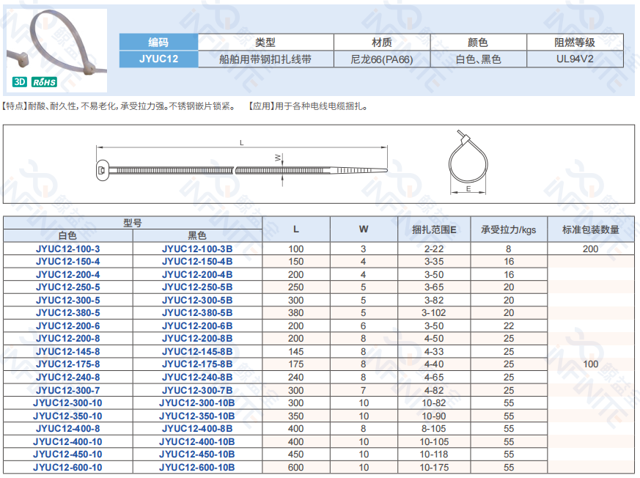
Task: Open white model JYUC12-200-4
Action: tap(67, 274)
